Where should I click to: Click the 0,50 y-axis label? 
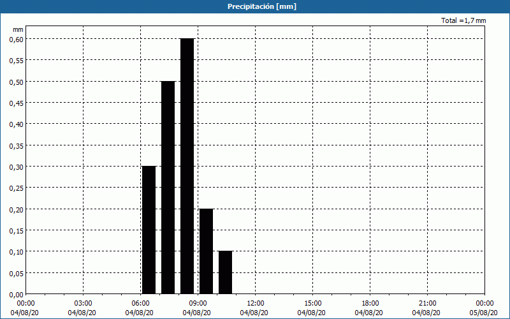[17, 82]
